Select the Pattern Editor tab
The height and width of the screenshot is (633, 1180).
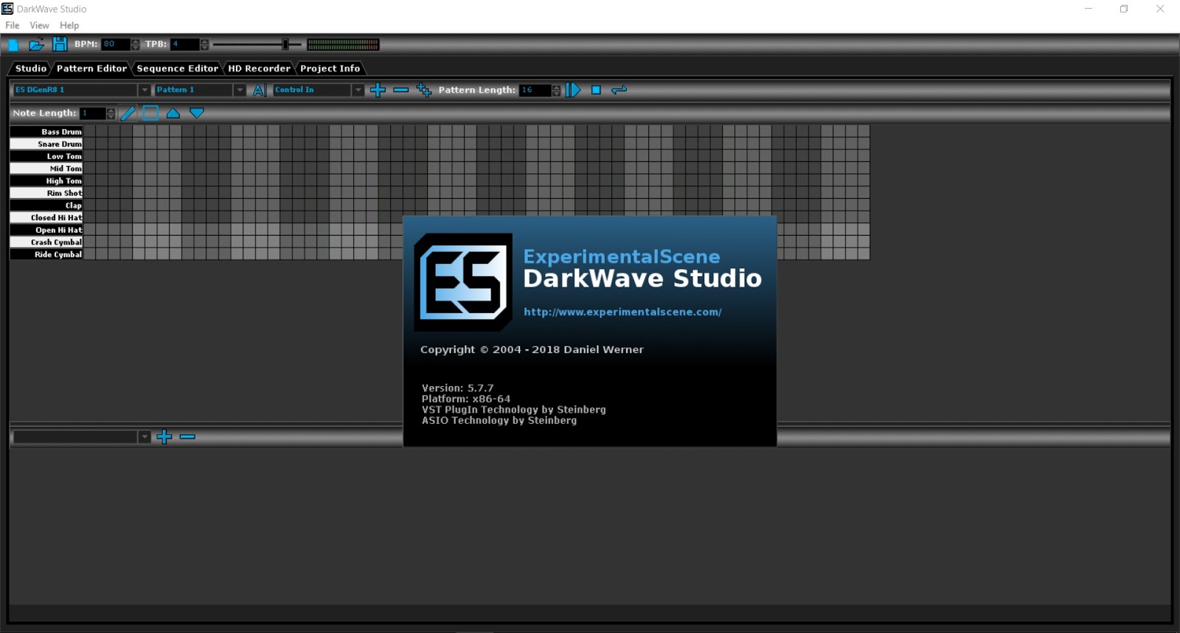click(x=91, y=69)
